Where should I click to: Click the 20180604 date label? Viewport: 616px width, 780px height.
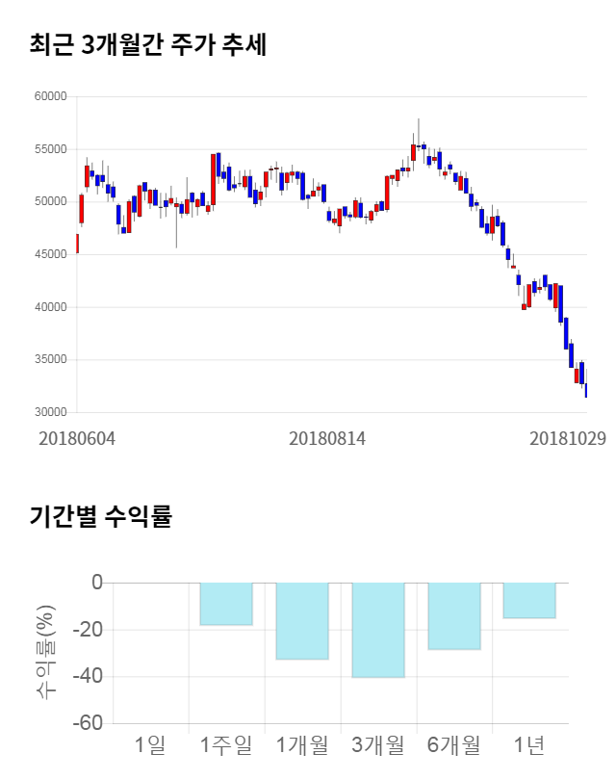click(x=77, y=438)
